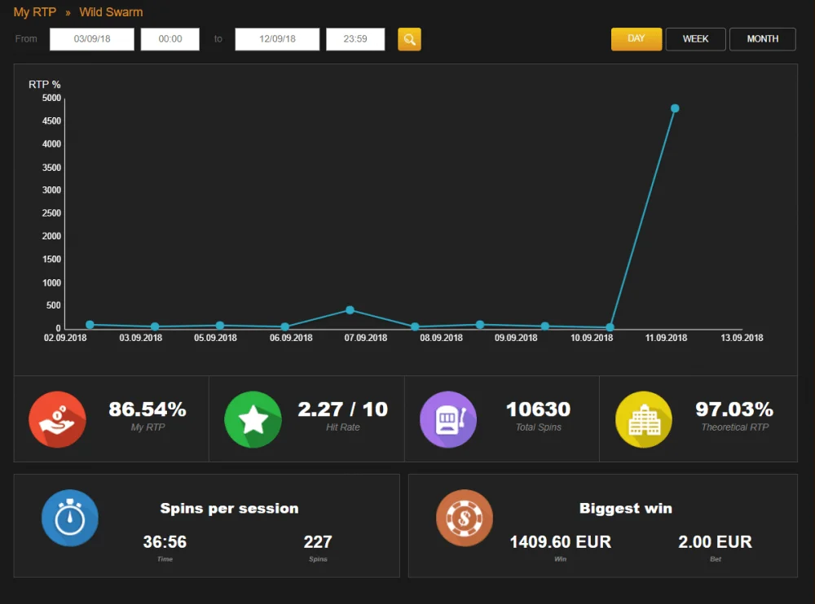815x604 pixels.
Task: Click the RTP % axis label
Action: pyautogui.click(x=45, y=84)
